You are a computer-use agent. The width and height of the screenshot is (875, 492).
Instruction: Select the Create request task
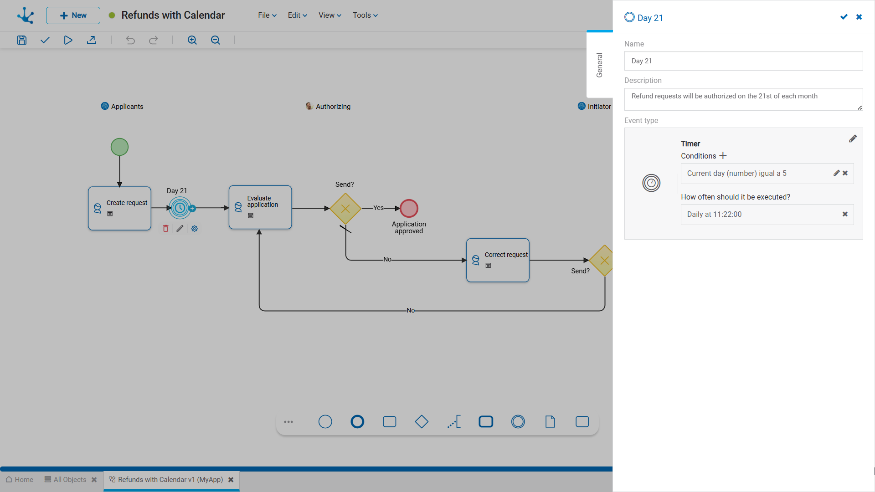click(119, 208)
